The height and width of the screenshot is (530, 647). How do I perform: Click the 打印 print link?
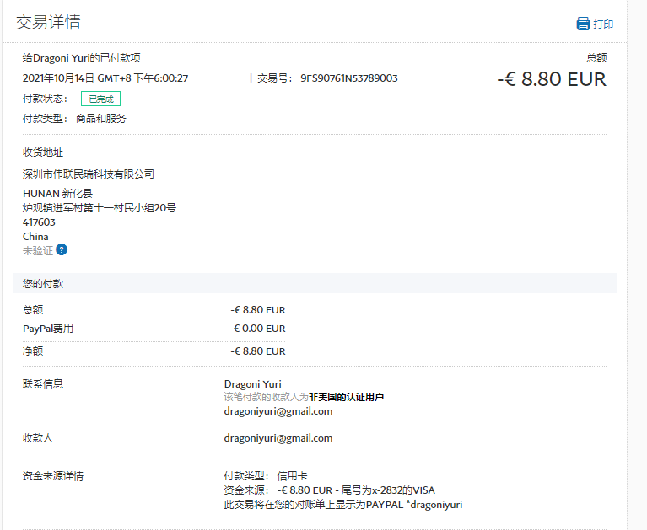point(603,24)
